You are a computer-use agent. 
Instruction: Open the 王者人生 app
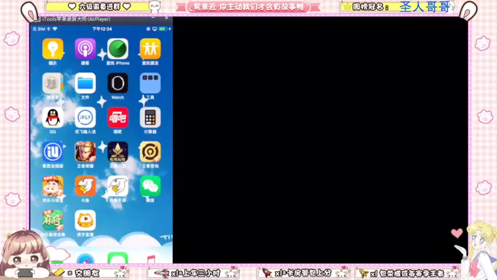pos(118,152)
